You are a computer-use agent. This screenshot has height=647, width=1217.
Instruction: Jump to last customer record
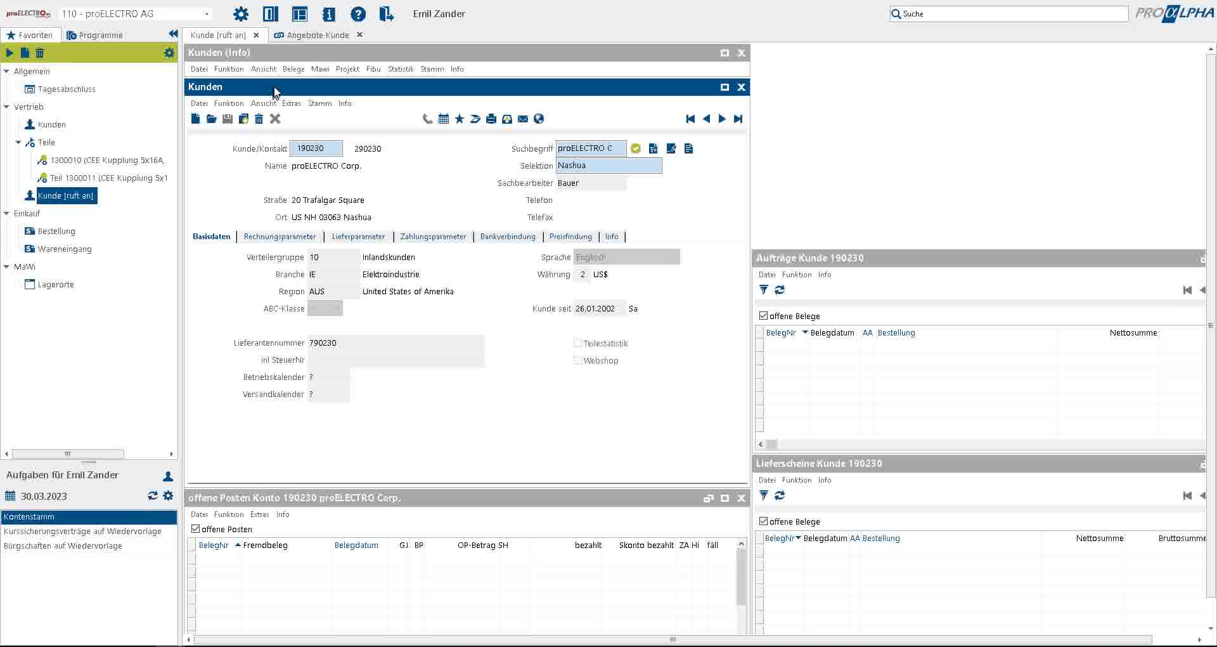tap(738, 119)
